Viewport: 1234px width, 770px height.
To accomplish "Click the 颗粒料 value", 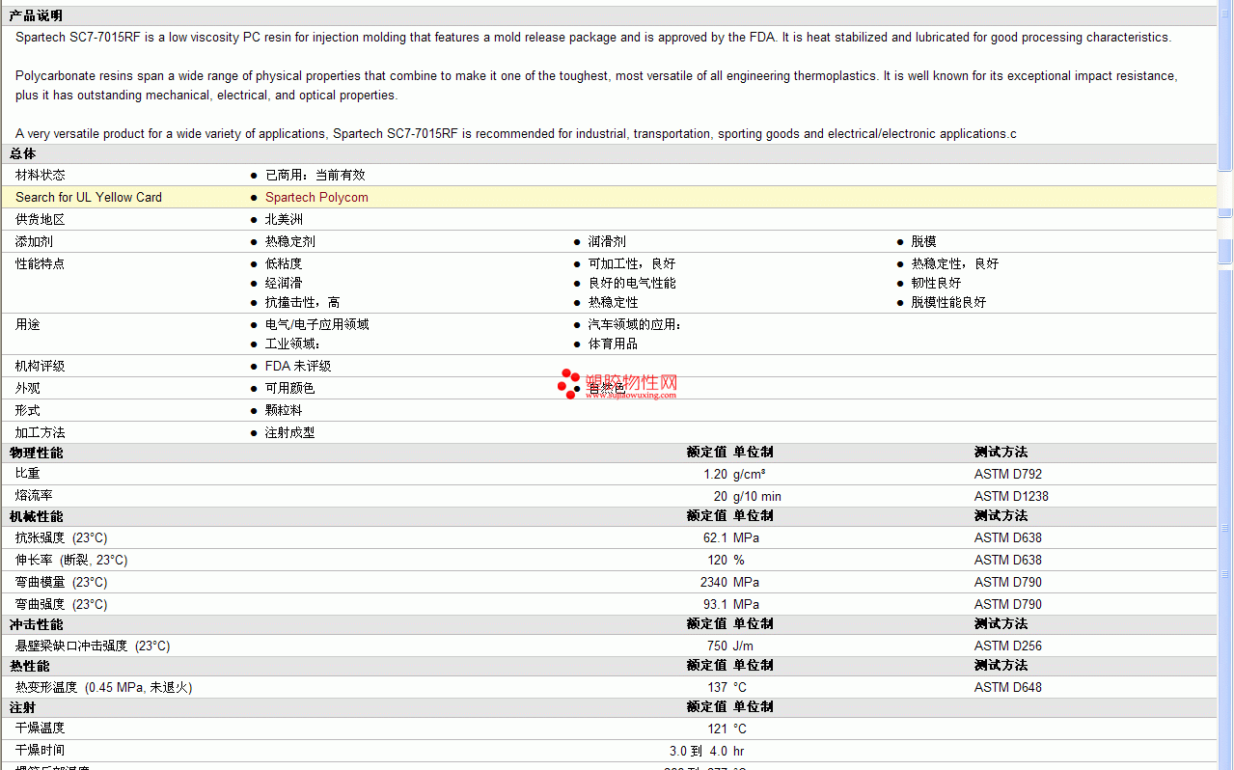I will (284, 410).
